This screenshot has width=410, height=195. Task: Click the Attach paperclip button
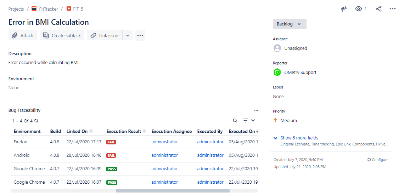[x=23, y=35]
